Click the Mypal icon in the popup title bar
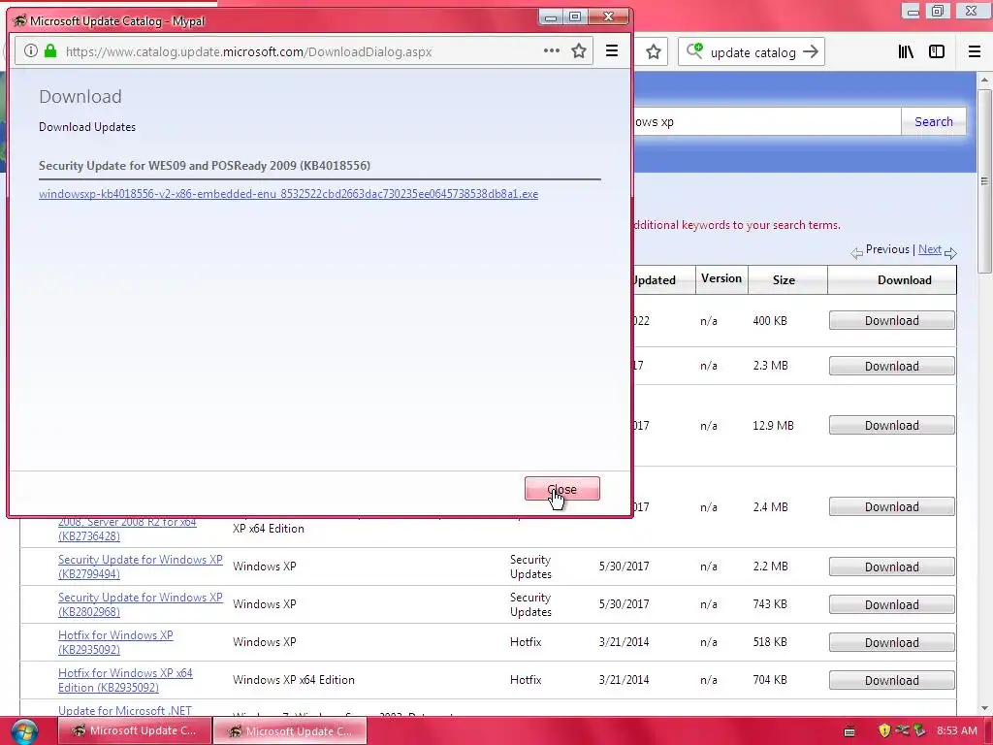 pos(19,21)
